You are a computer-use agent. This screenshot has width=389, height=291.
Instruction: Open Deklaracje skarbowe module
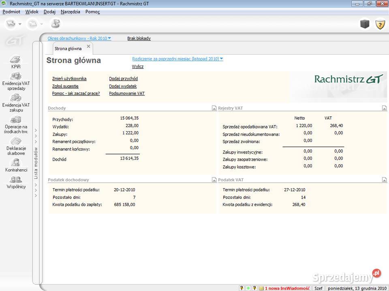(16, 146)
